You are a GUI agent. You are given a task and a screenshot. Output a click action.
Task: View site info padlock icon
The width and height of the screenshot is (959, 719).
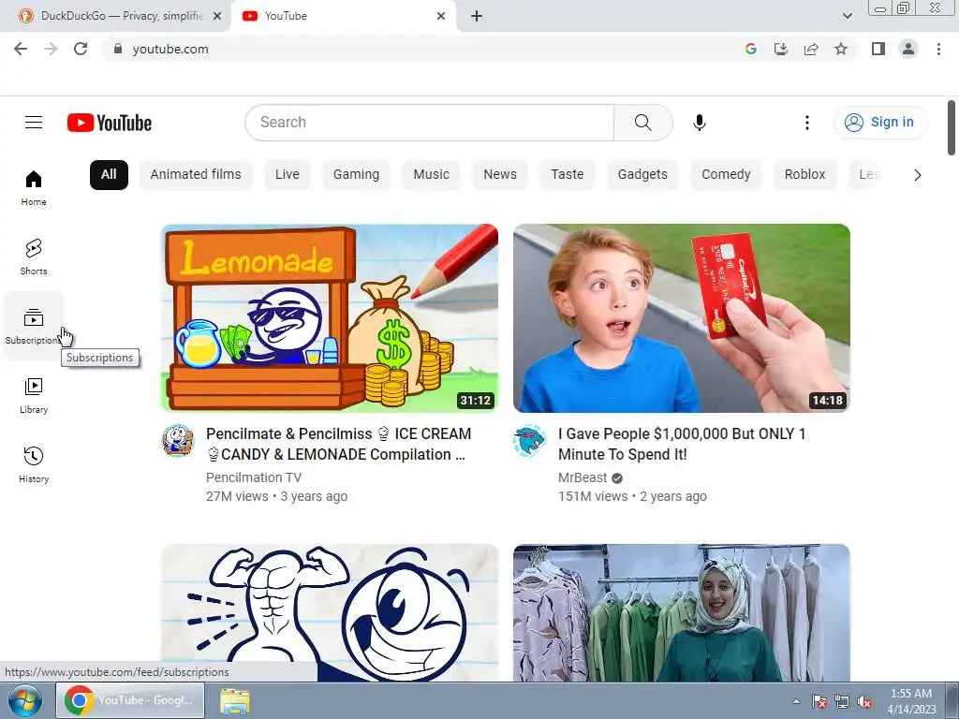pyautogui.click(x=118, y=49)
